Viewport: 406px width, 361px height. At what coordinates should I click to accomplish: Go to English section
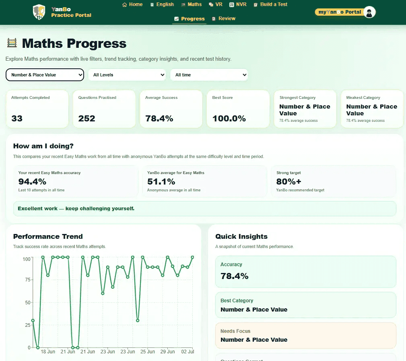[x=162, y=4]
